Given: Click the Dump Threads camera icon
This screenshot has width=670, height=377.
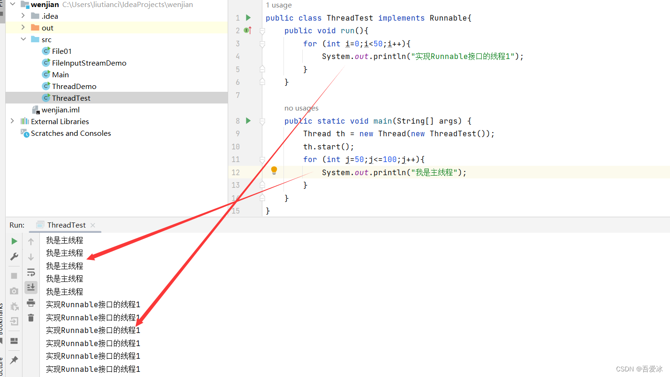Looking at the screenshot, I should [14, 291].
